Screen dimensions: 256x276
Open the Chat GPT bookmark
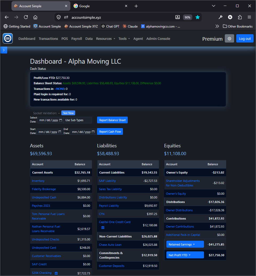click(x=110, y=26)
